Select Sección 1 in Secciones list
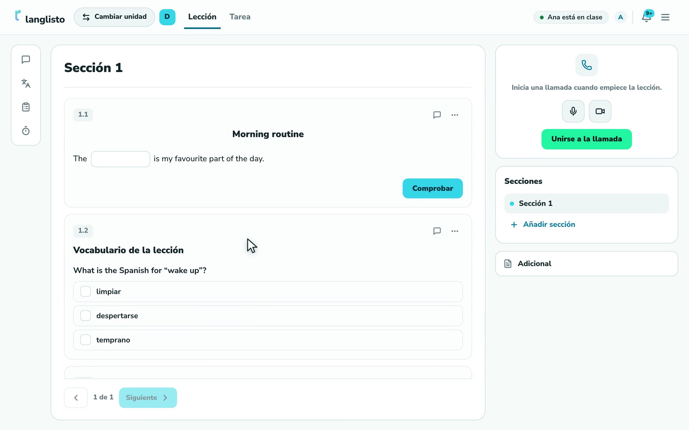The width and height of the screenshot is (689, 430). coord(586,204)
